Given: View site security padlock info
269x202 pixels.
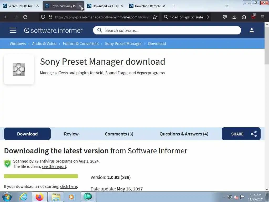Looking at the screenshot, I should (50, 17).
